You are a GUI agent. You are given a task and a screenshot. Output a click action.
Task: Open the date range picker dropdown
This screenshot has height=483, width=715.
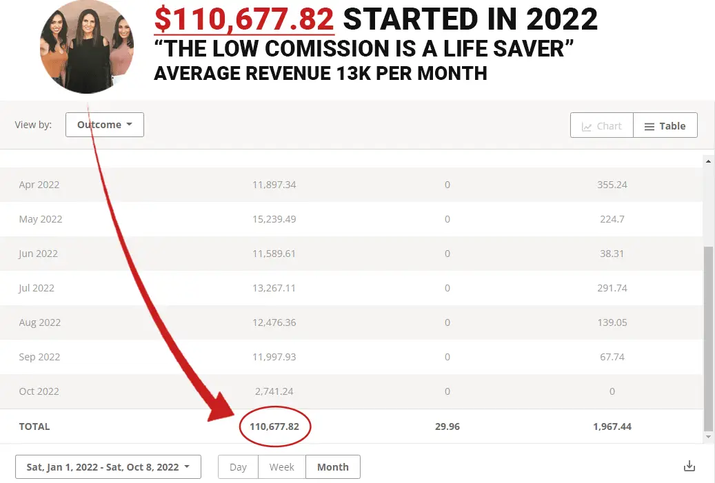tap(108, 466)
